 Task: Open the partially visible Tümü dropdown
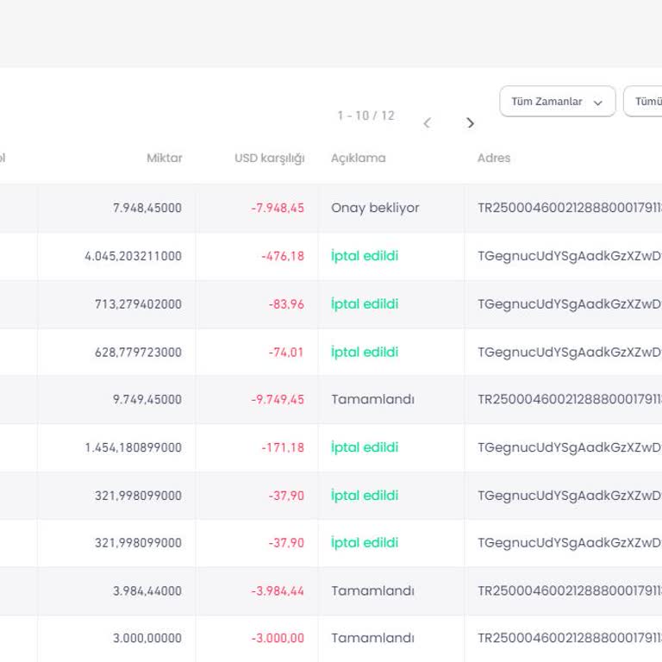643,102
